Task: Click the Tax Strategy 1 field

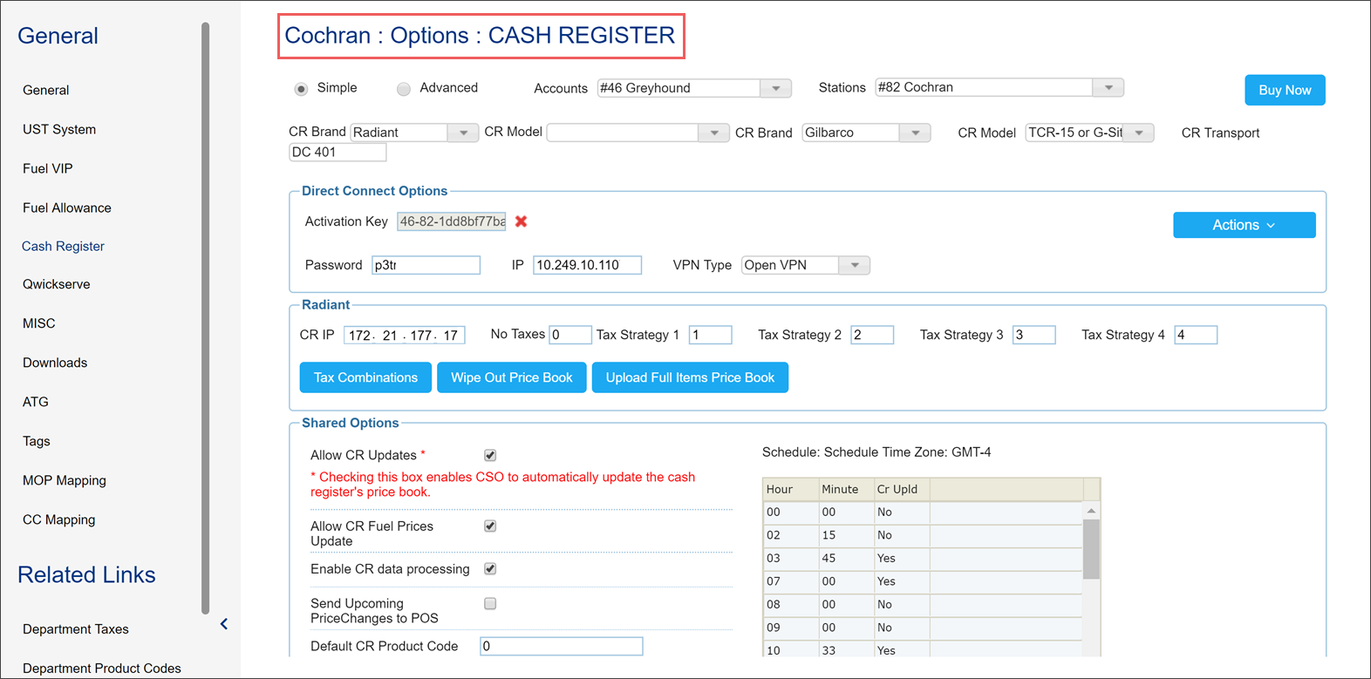Action: [x=711, y=335]
